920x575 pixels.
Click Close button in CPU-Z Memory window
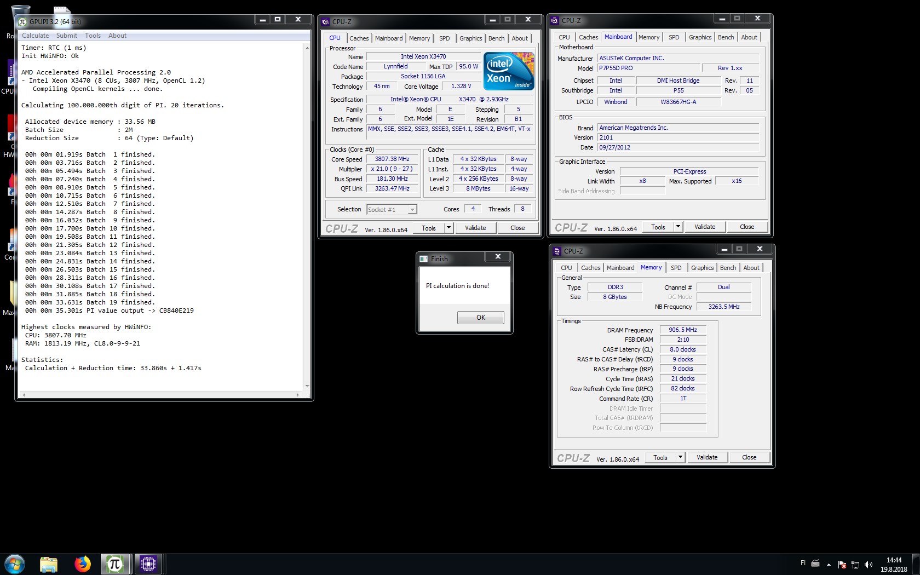[749, 457]
